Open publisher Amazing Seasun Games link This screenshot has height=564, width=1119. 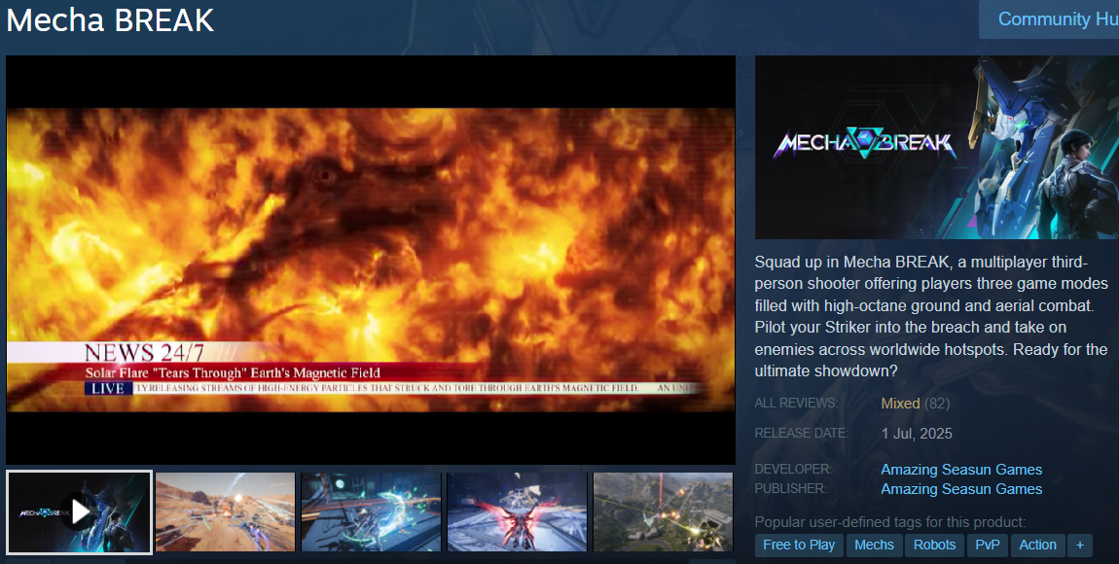[961, 488]
